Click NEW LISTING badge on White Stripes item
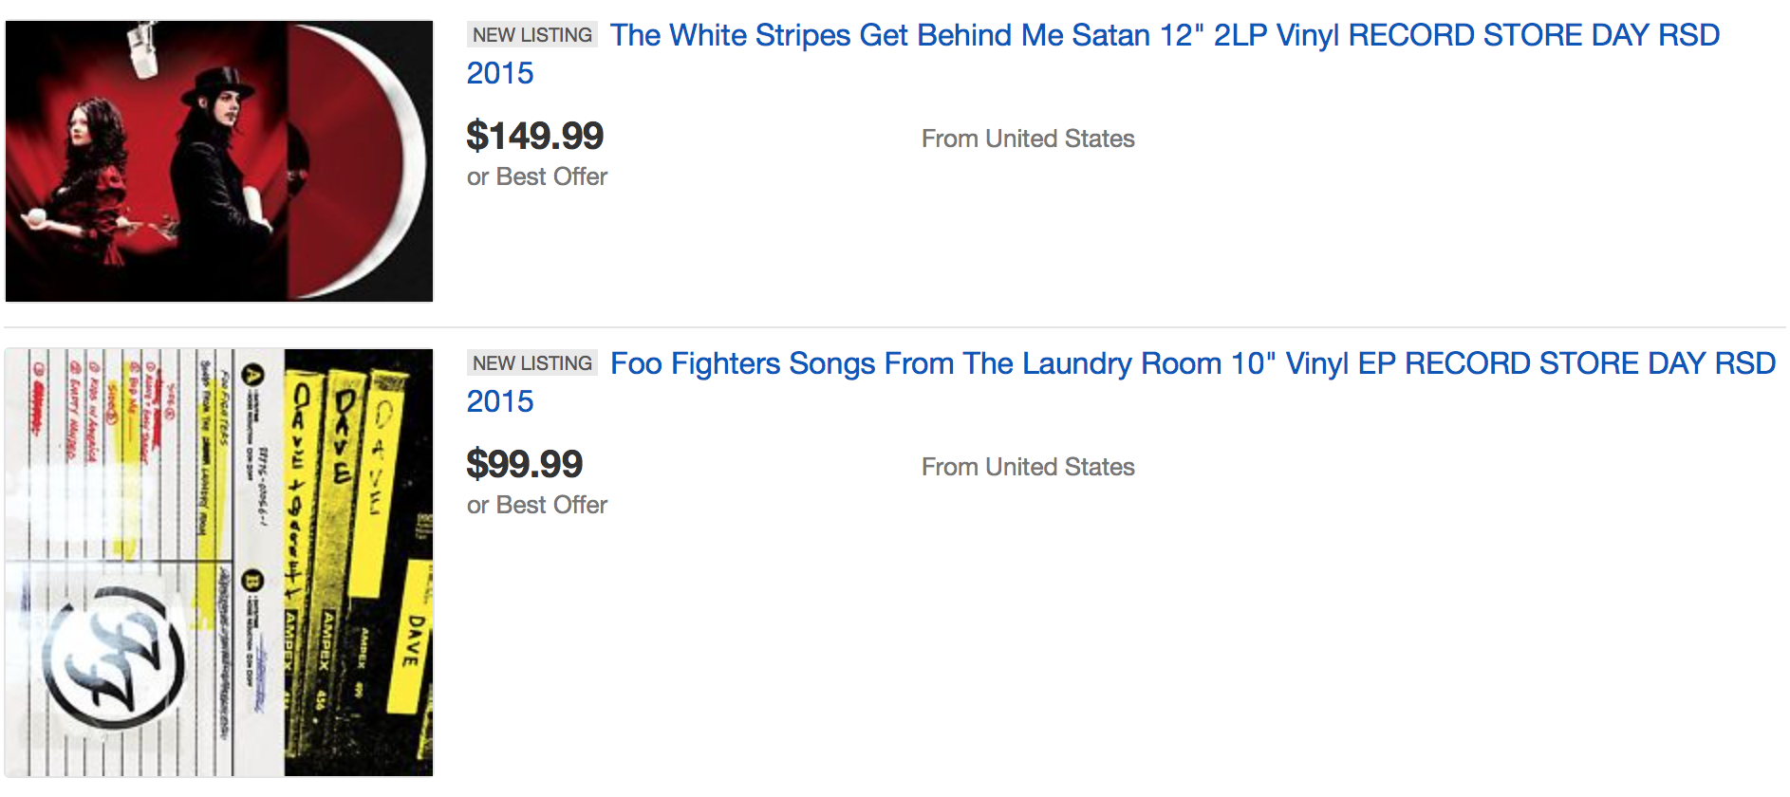Screen dimensions: 1790x797 pos(532,35)
